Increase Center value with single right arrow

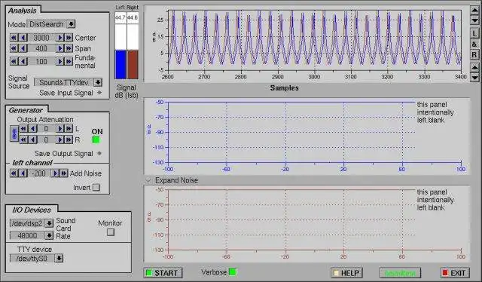pyautogui.click(x=60, y=38)
